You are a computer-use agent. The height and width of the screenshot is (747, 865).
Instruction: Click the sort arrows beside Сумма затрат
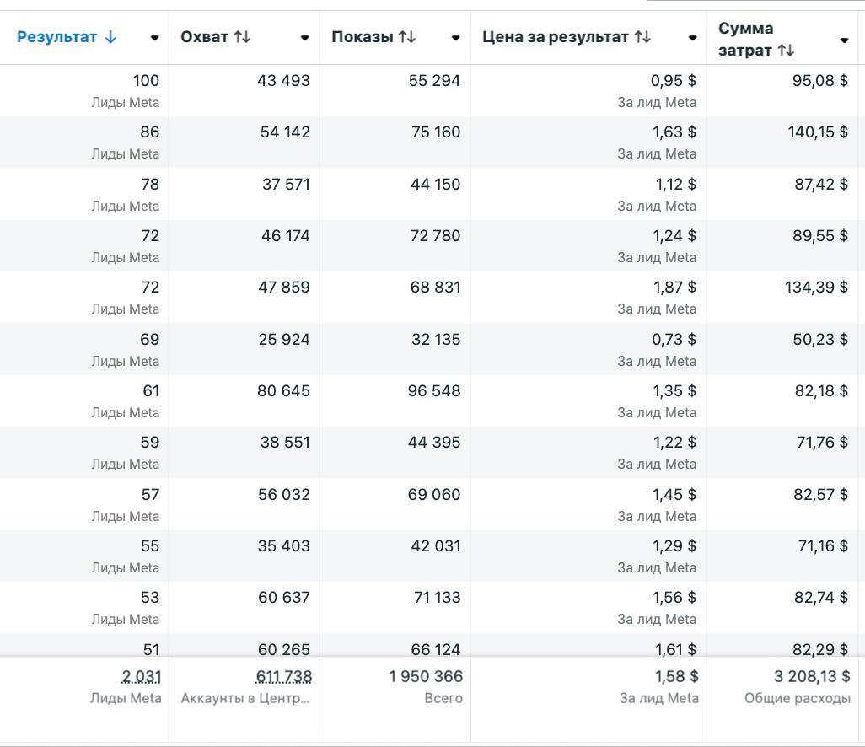786,51
